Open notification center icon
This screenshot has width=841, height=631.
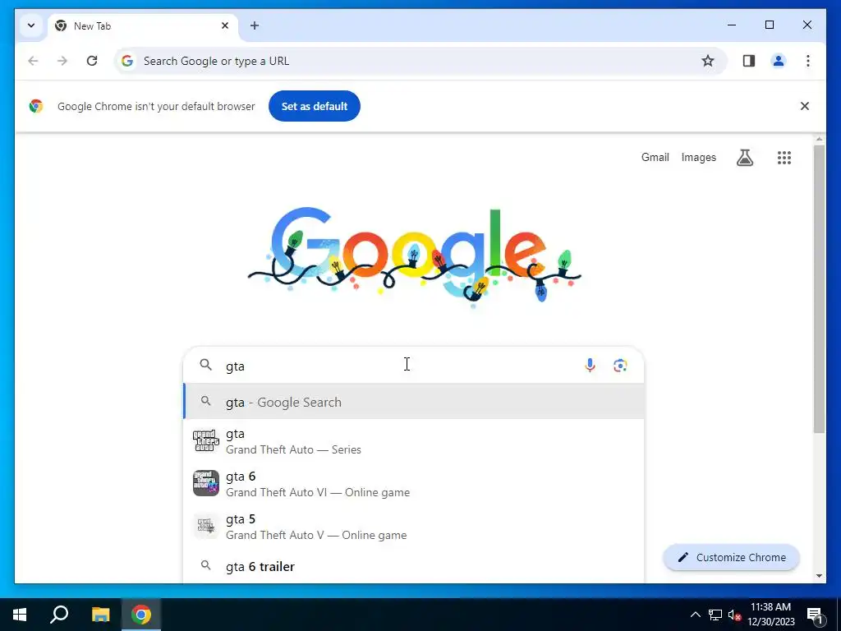tap(815, 615)
